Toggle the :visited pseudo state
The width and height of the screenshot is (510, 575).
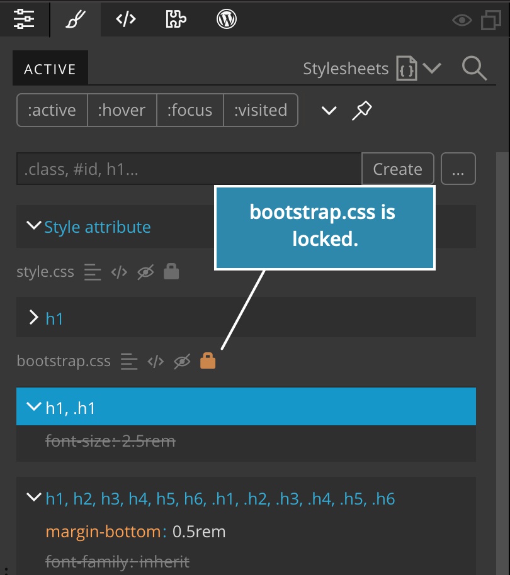point(261,110)
